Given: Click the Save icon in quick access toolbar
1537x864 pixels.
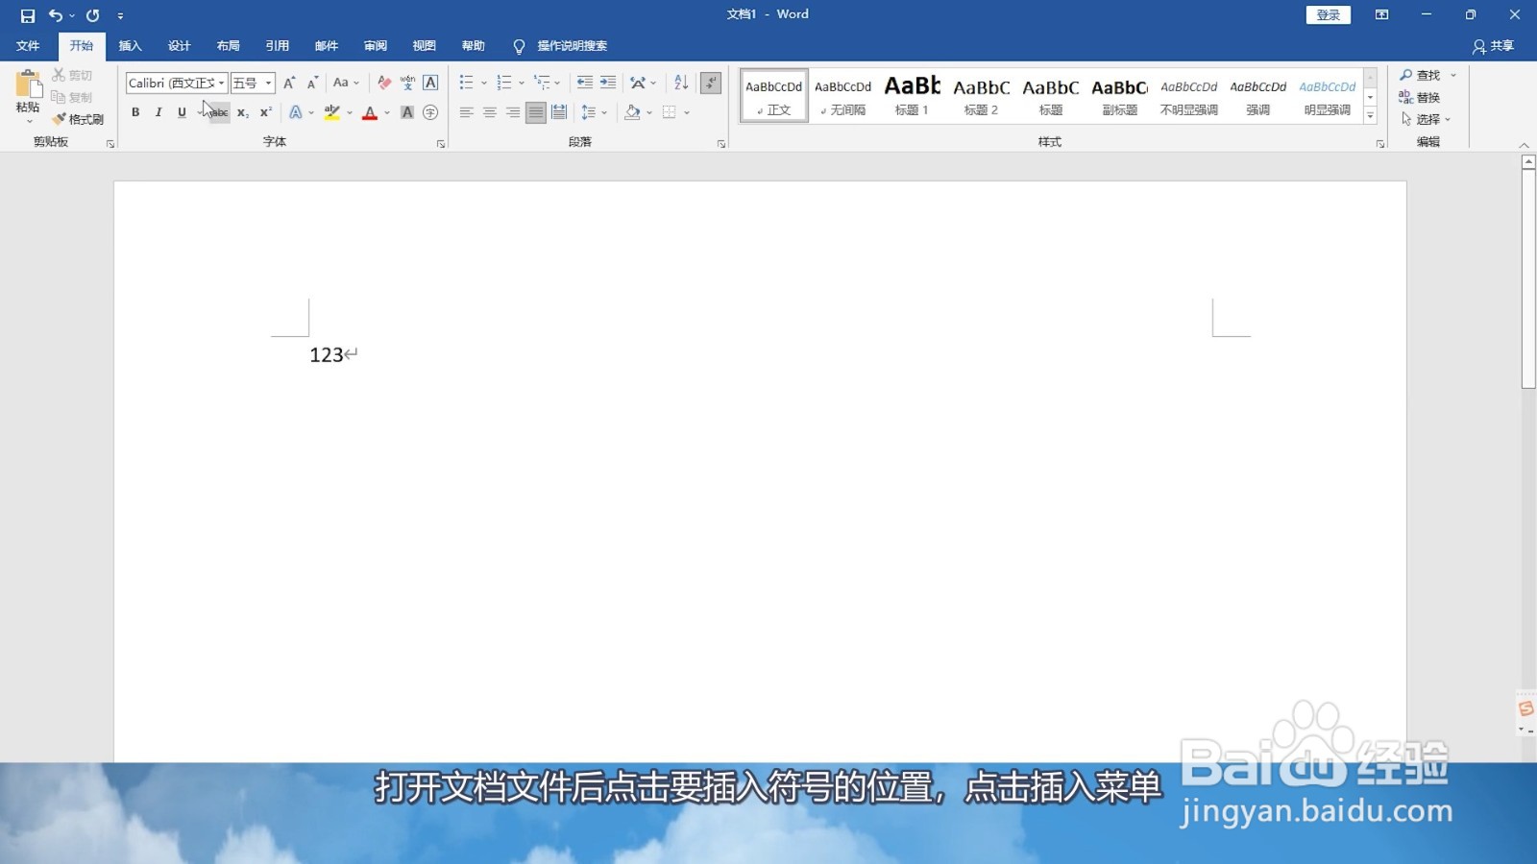Looking at the screenshot, I should click(27, 15).
